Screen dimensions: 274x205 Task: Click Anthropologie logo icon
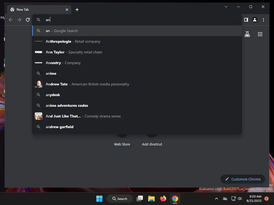[x=39, y=41]
